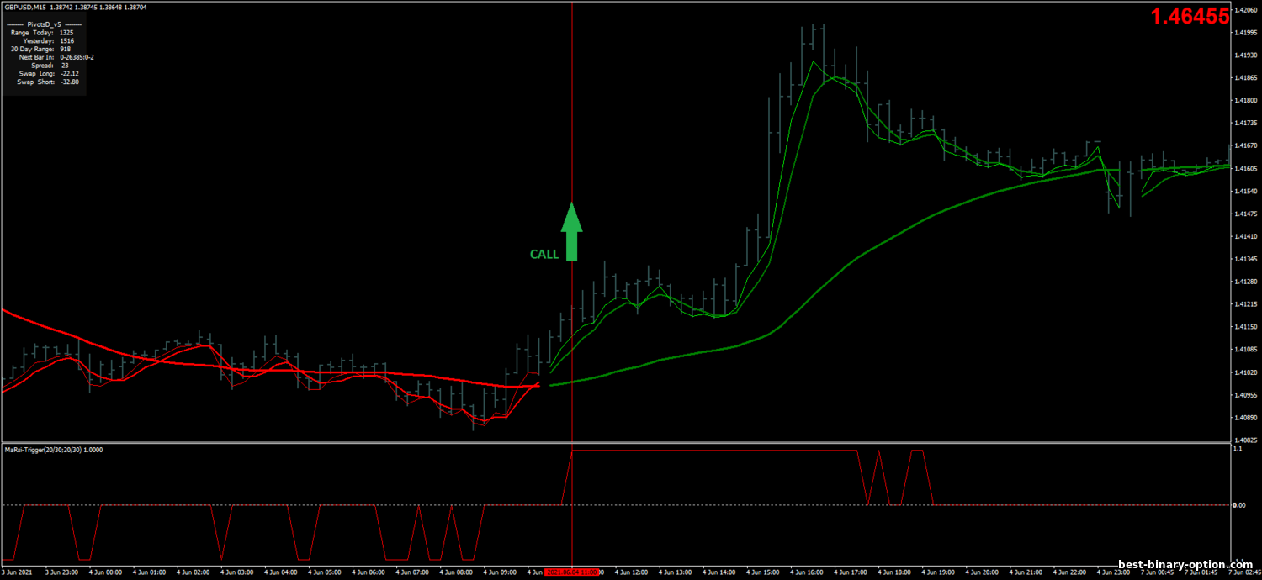The image size is (1262, 580).
Task: Click the 1.42060 price on the scale
Action: (x=1244, y=10)
